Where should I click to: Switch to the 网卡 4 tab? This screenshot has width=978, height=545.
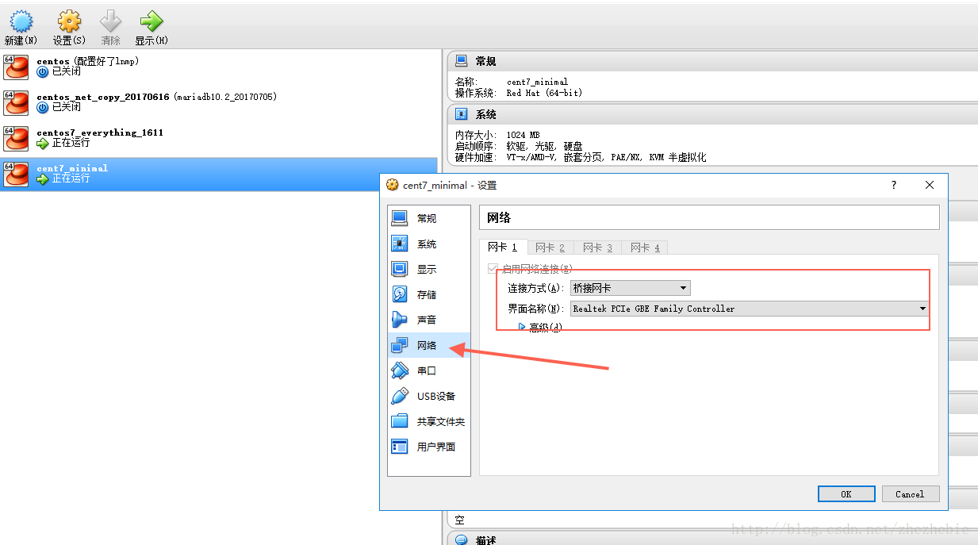pyautogui.click(x=645, y=248)
